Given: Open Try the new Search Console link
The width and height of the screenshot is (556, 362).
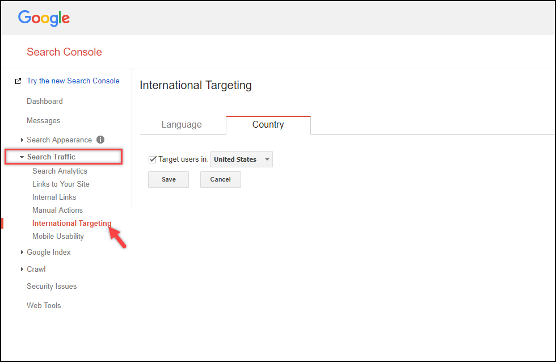Looking at the screenshot, I should coord(73,81).
